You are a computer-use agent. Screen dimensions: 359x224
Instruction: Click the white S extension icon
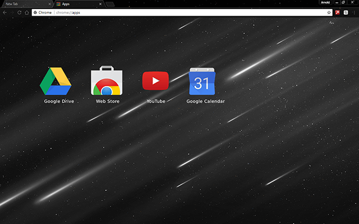click(346, 12)
